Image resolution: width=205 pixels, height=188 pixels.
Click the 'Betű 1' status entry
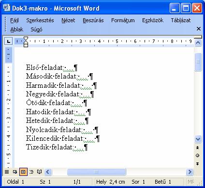pyautogui.click(x=163, y=182)
